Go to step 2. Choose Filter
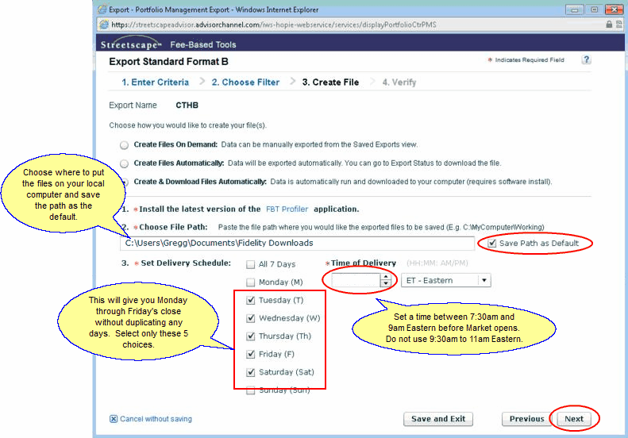 tap(245, 82)
